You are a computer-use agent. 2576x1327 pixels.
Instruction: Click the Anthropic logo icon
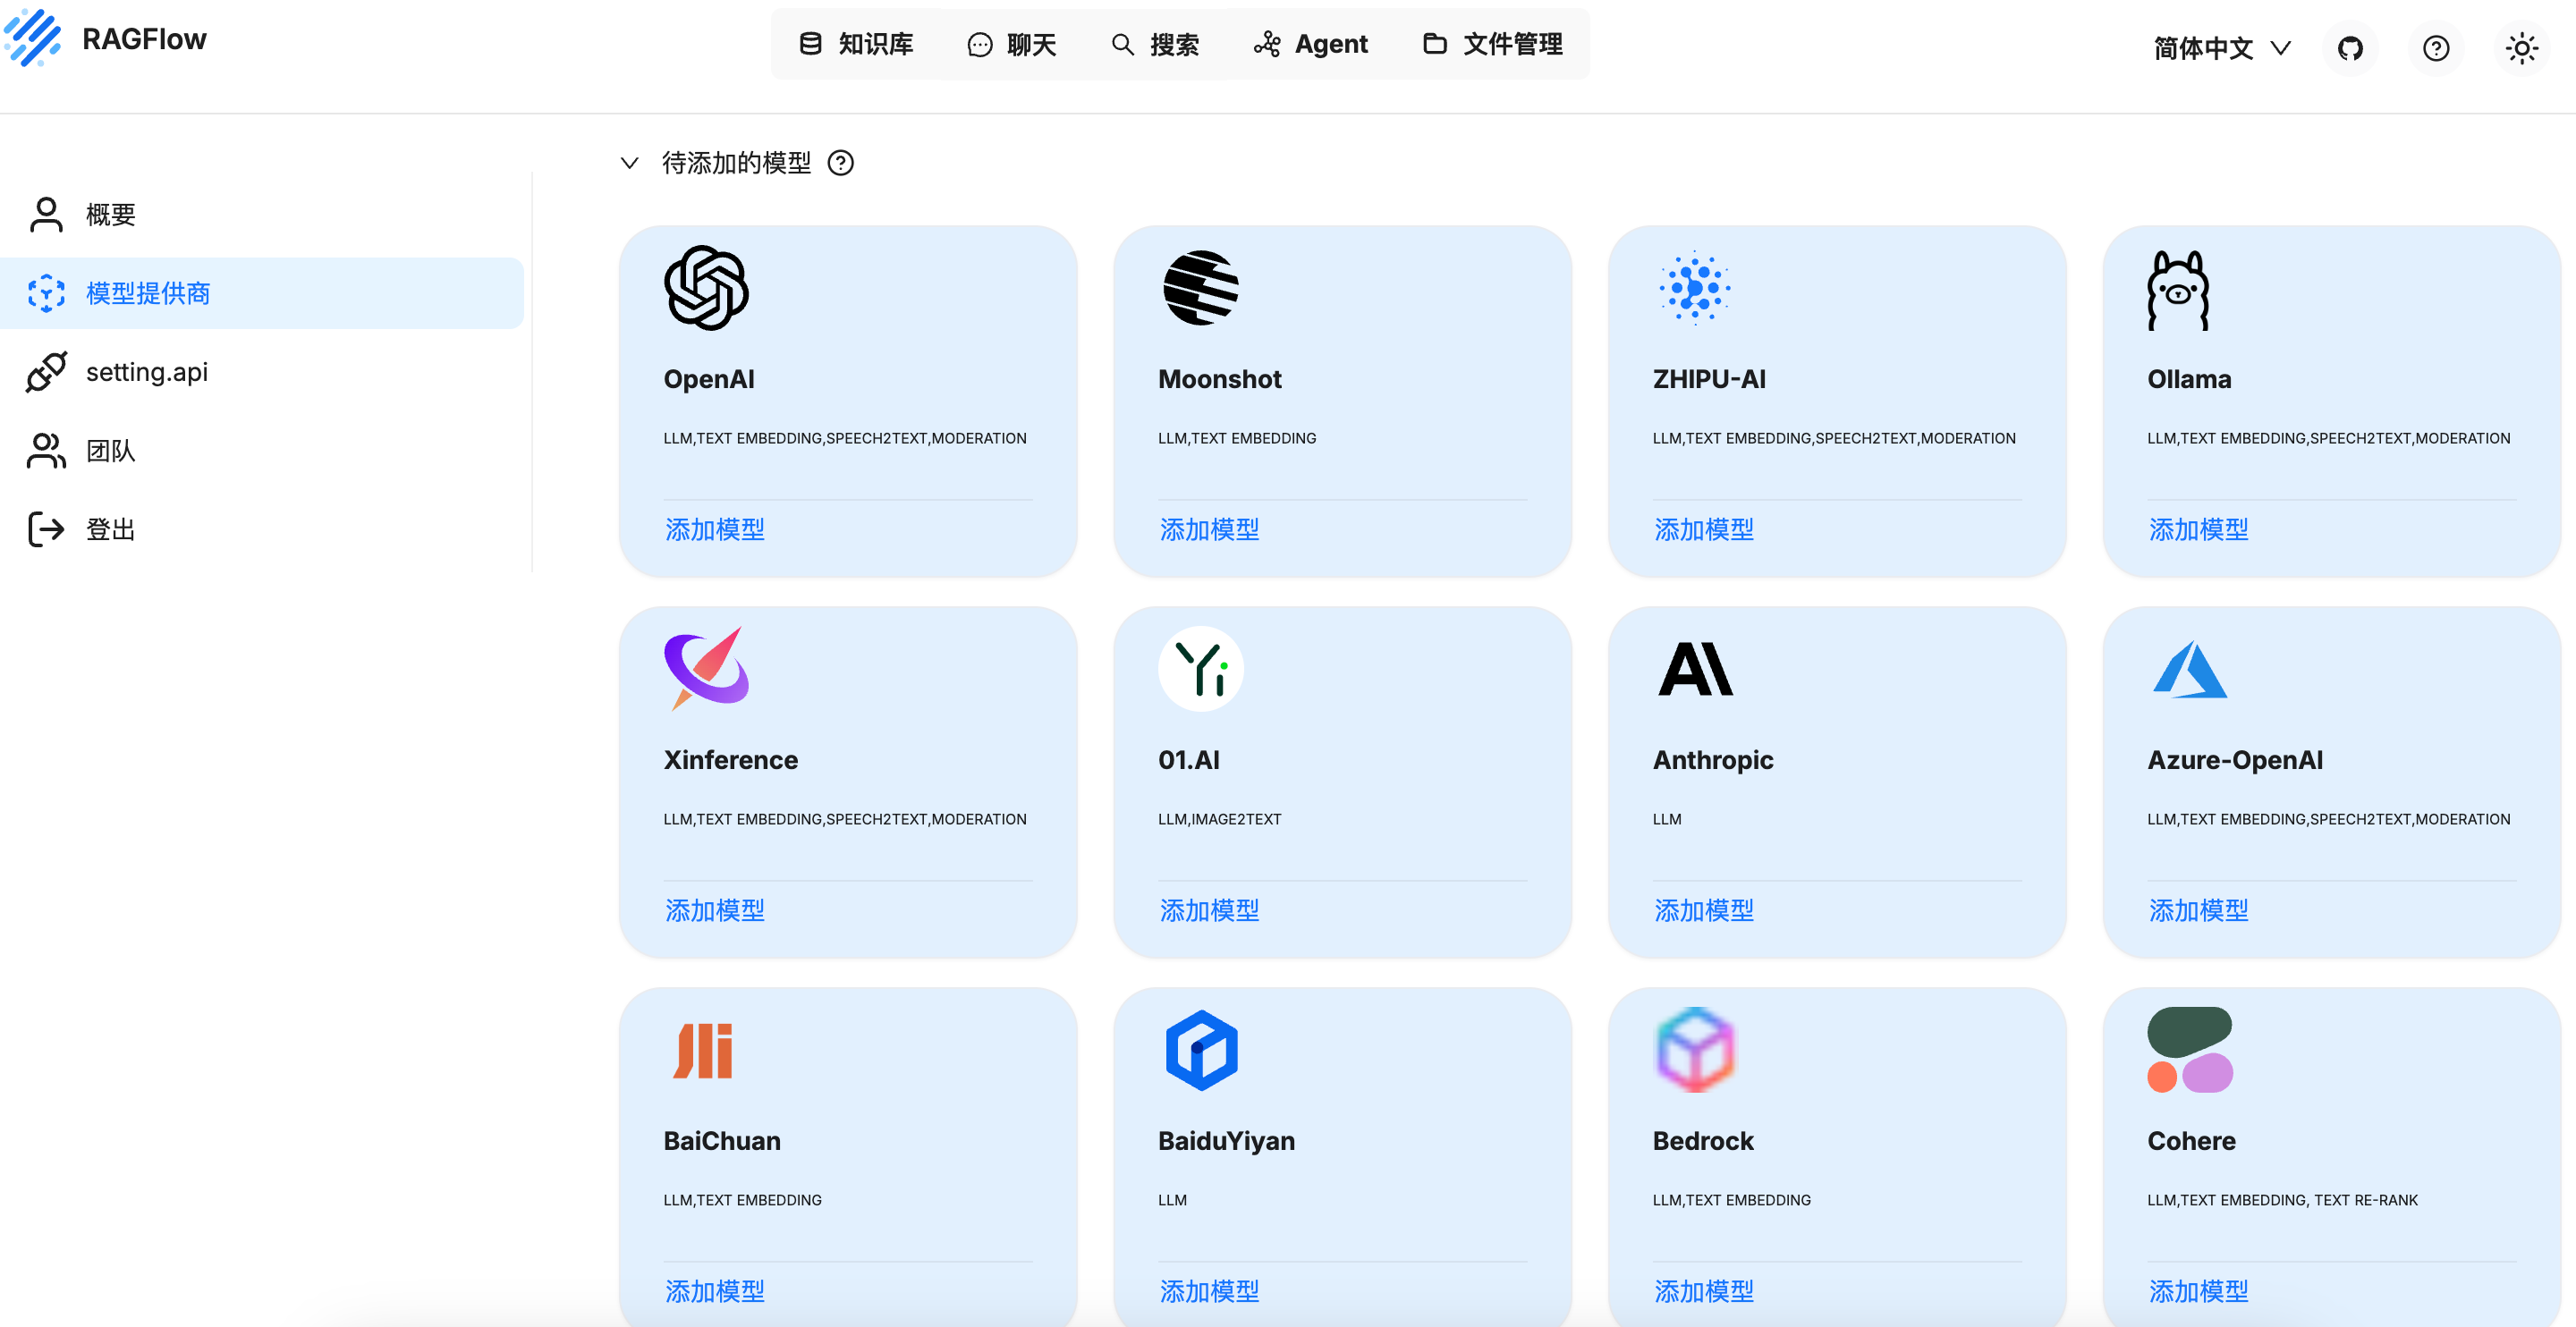pyautogui.click(x=1695, y=669)
